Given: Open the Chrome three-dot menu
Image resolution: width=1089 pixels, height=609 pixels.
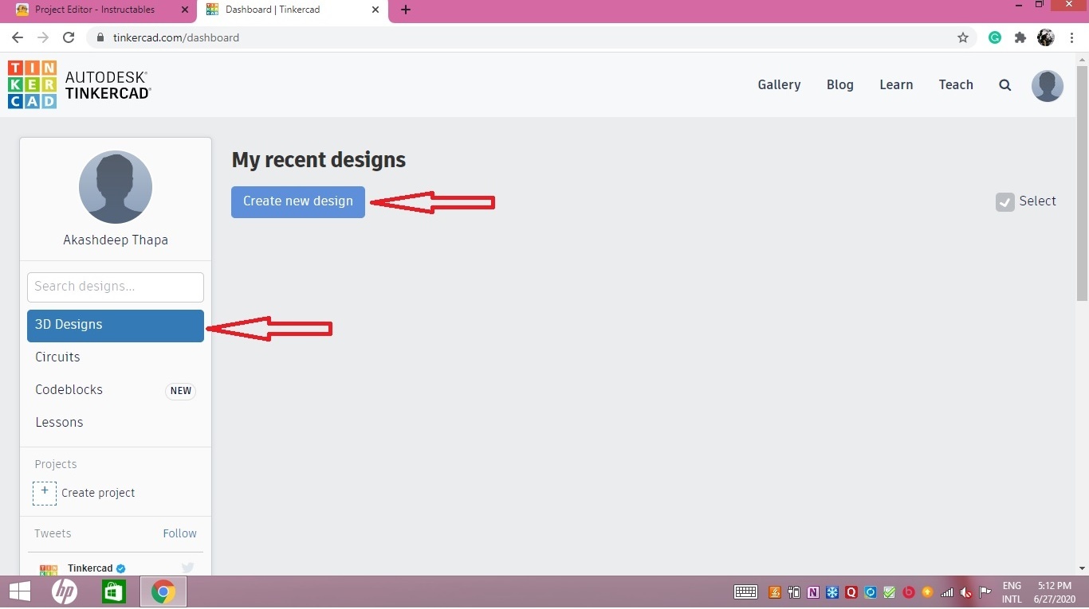Looking at the screenshot, I should 1072,37.
